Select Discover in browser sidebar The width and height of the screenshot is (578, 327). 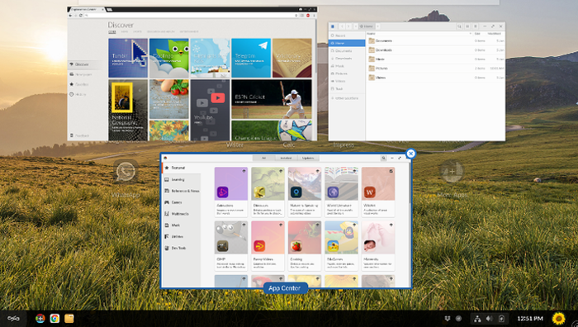83,64
